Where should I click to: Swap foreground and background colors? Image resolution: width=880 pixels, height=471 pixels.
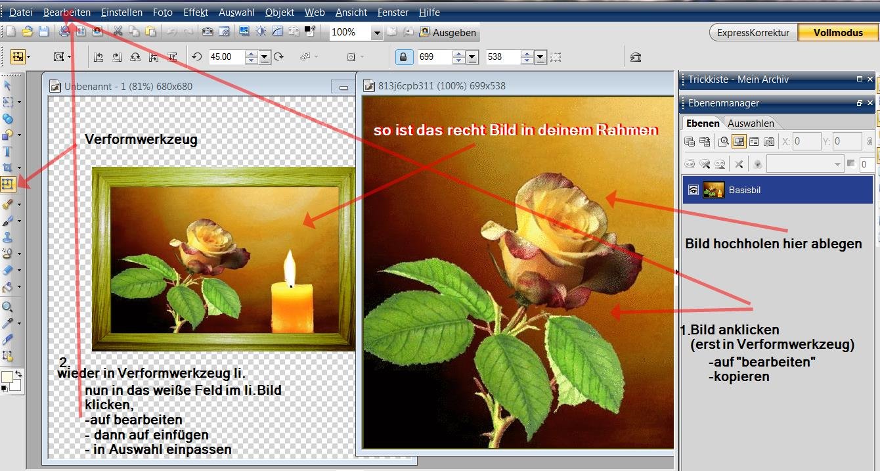point(19,374)
